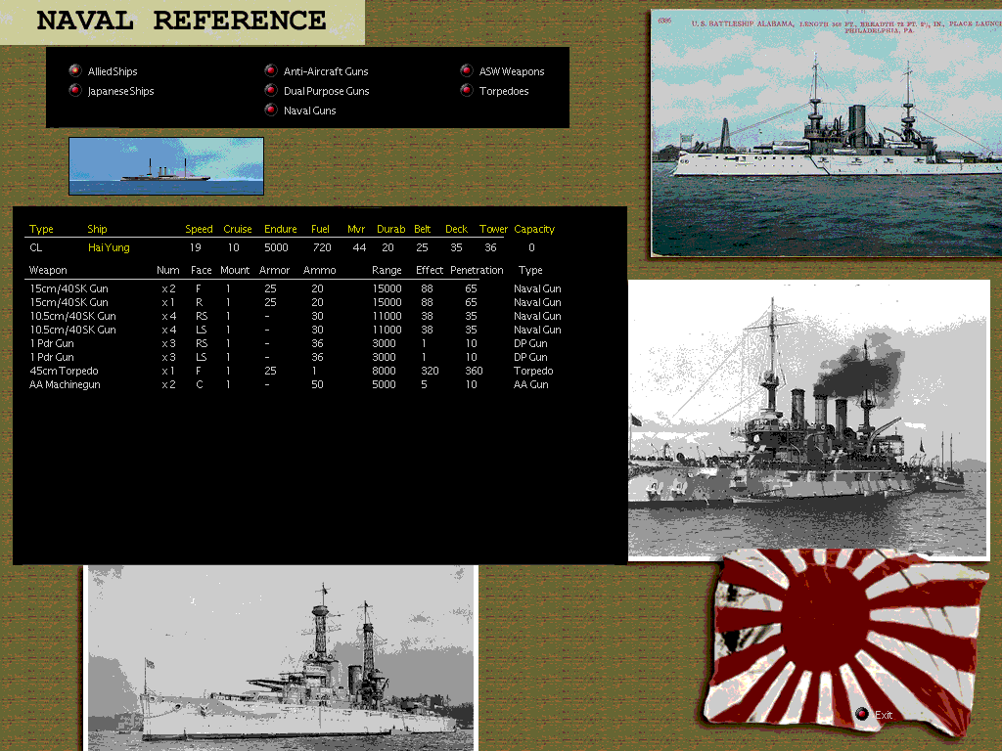
Task: Click the fuel value 720
Action: (322, 247)
